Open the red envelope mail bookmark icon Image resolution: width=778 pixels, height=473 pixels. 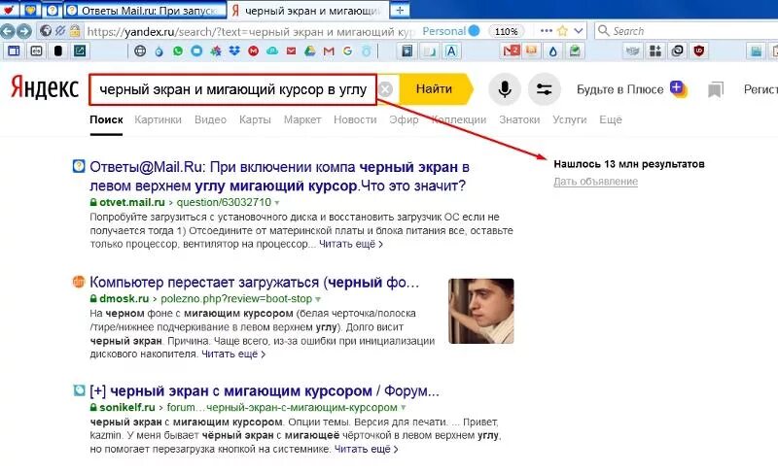point(291,51)
